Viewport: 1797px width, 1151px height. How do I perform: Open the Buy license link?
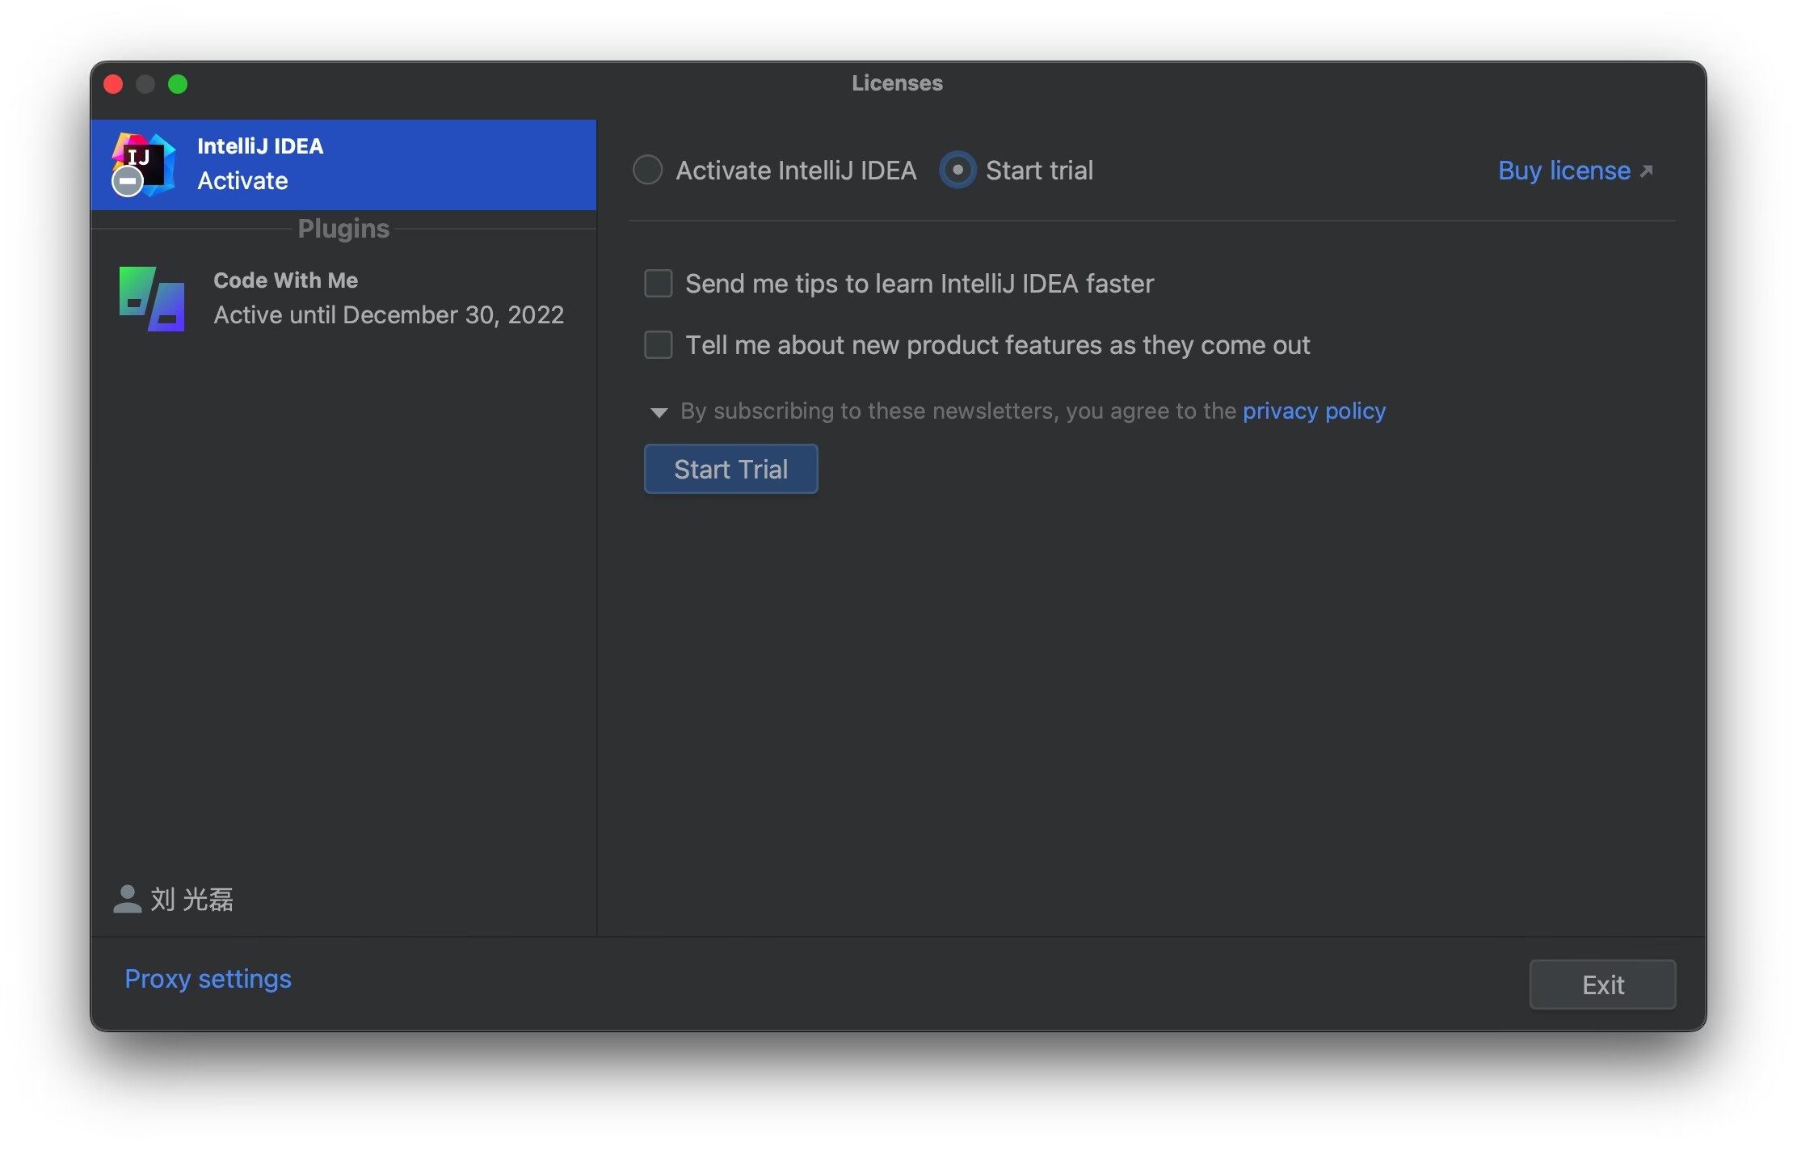point(1564,171)
